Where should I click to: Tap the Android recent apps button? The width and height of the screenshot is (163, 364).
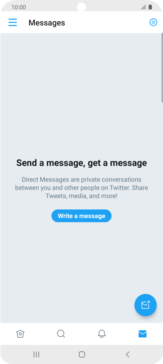coord(36,354)
